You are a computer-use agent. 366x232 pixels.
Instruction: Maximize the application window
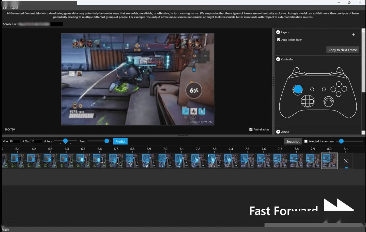[x=349, y=3]
